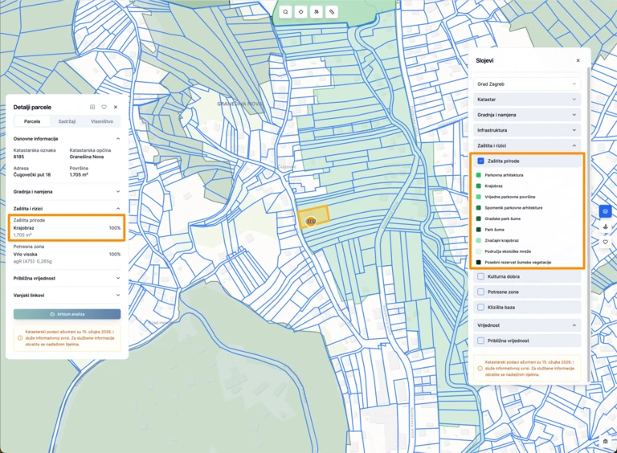Switch to the Sadržaji tab
The image size is (617, 453).
(x=67, y=121)
